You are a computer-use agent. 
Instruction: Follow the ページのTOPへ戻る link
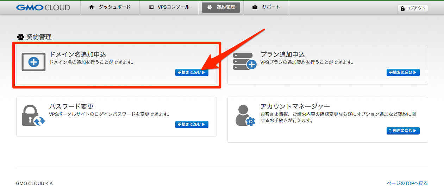coord(407,183)
